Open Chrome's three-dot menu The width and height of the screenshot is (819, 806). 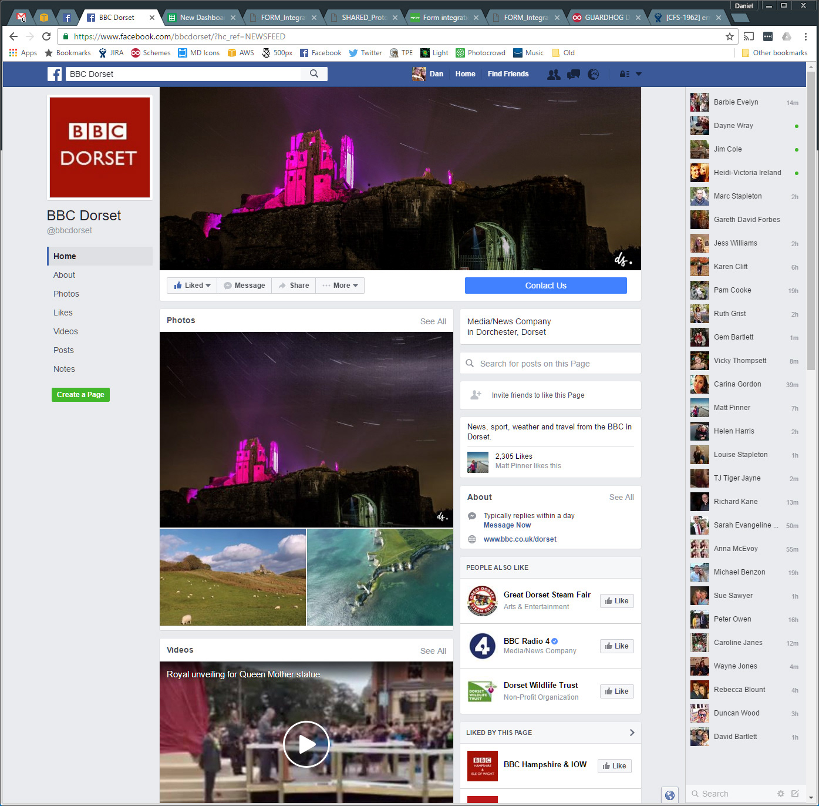(x=806, y=36)
